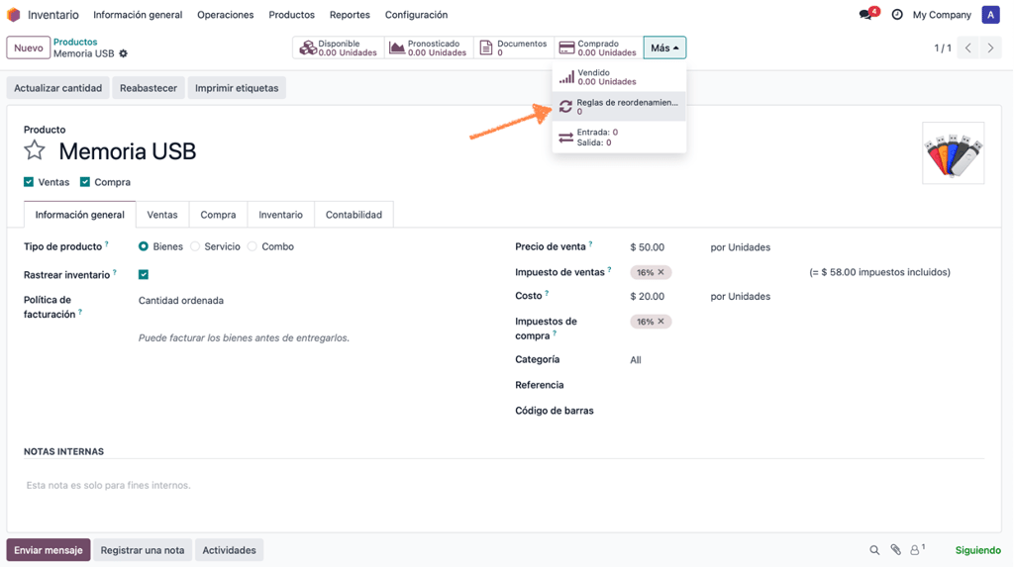Click the Memoria USB product image thumbnail
1014x567 pixels.
954,153
